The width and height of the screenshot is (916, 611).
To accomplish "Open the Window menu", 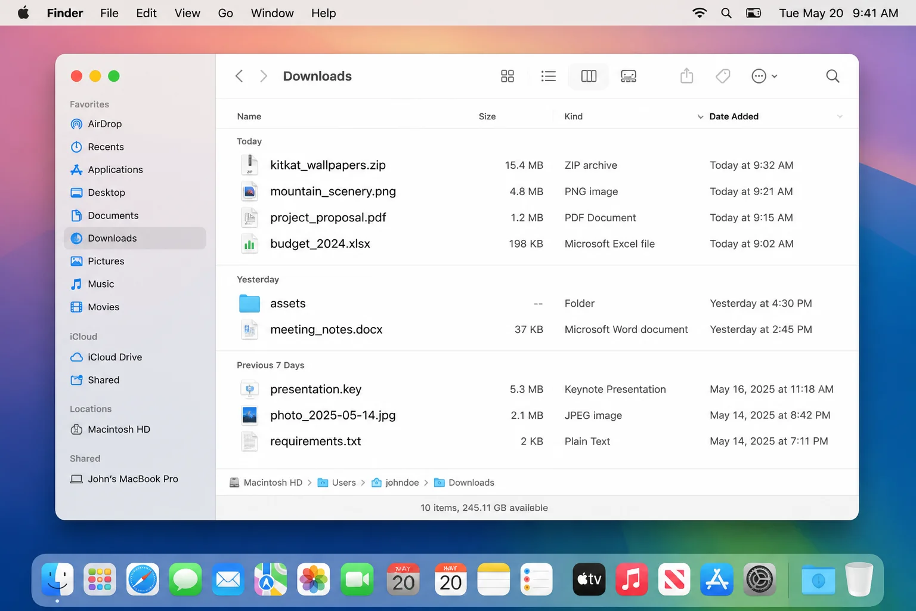I will [272, 13].
